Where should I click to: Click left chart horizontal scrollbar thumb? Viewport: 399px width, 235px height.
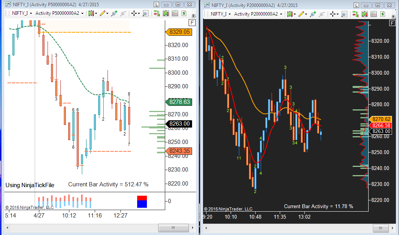(173, 228)
